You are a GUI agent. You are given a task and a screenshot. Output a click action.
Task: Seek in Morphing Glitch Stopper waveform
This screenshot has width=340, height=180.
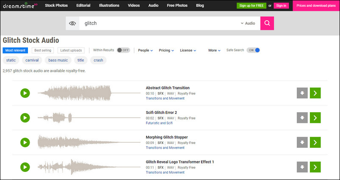click(89, 143)
